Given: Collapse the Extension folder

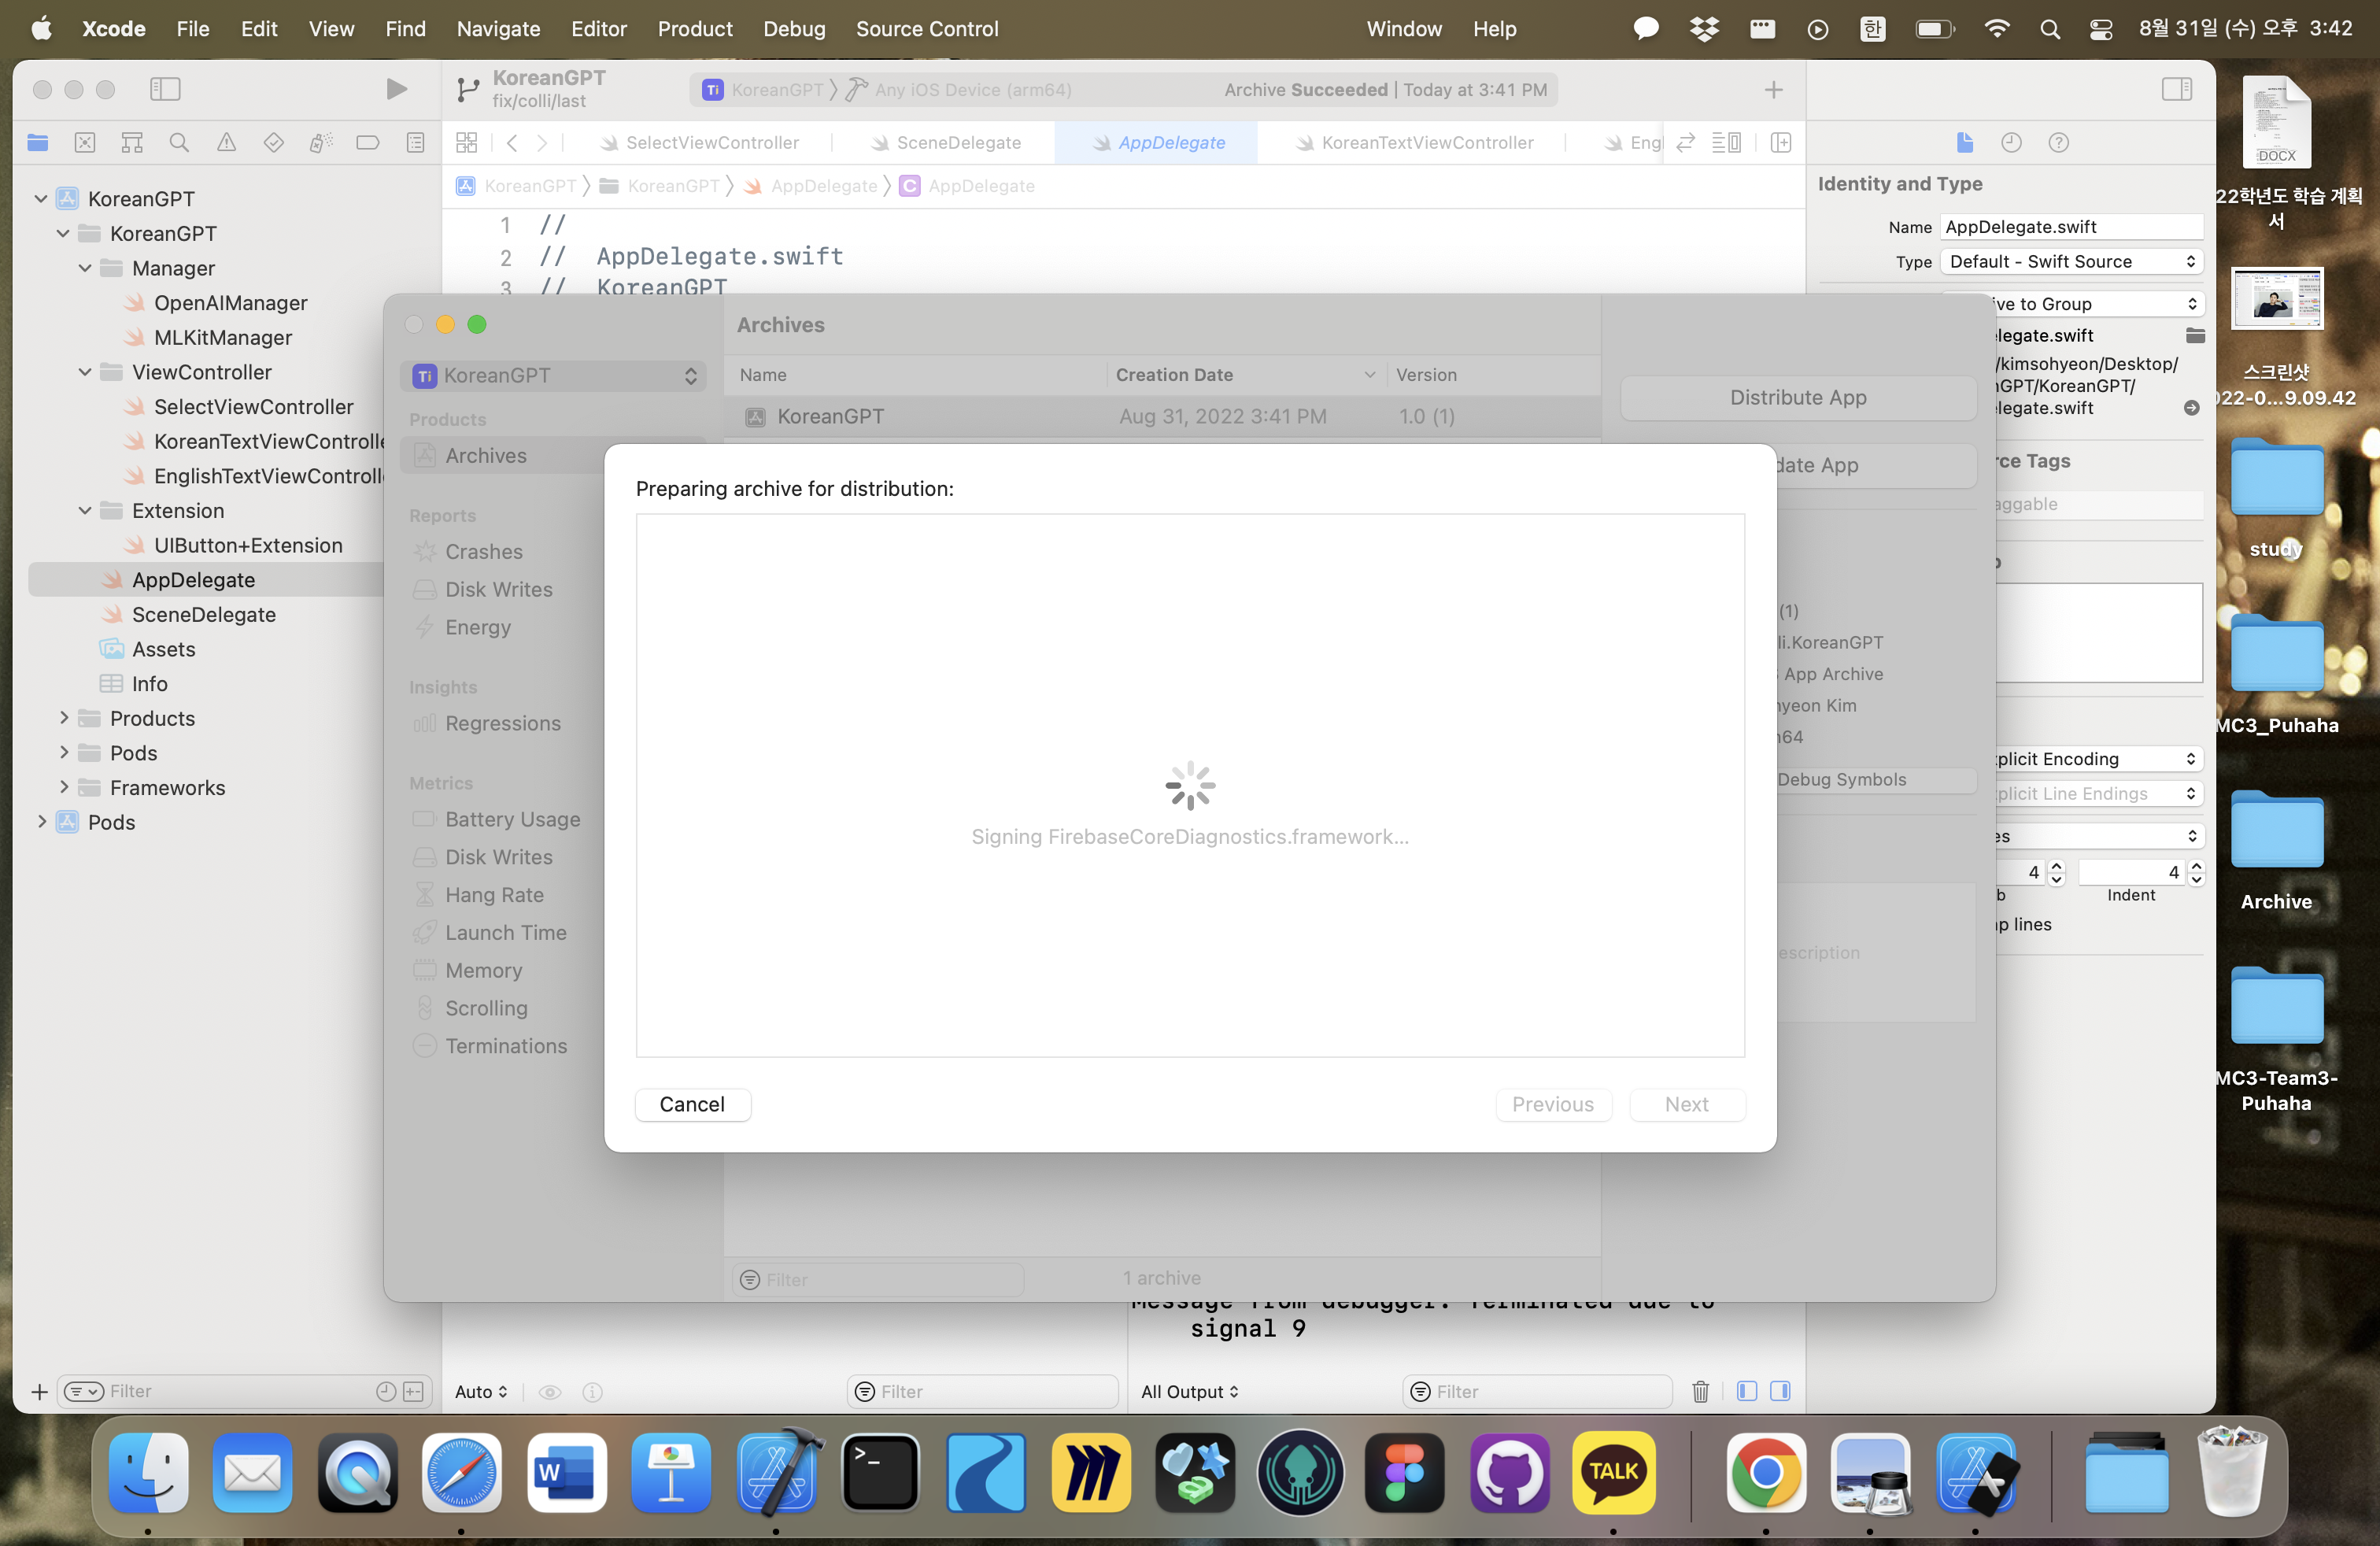Looking at the screenshot, I should coord(85,510).
